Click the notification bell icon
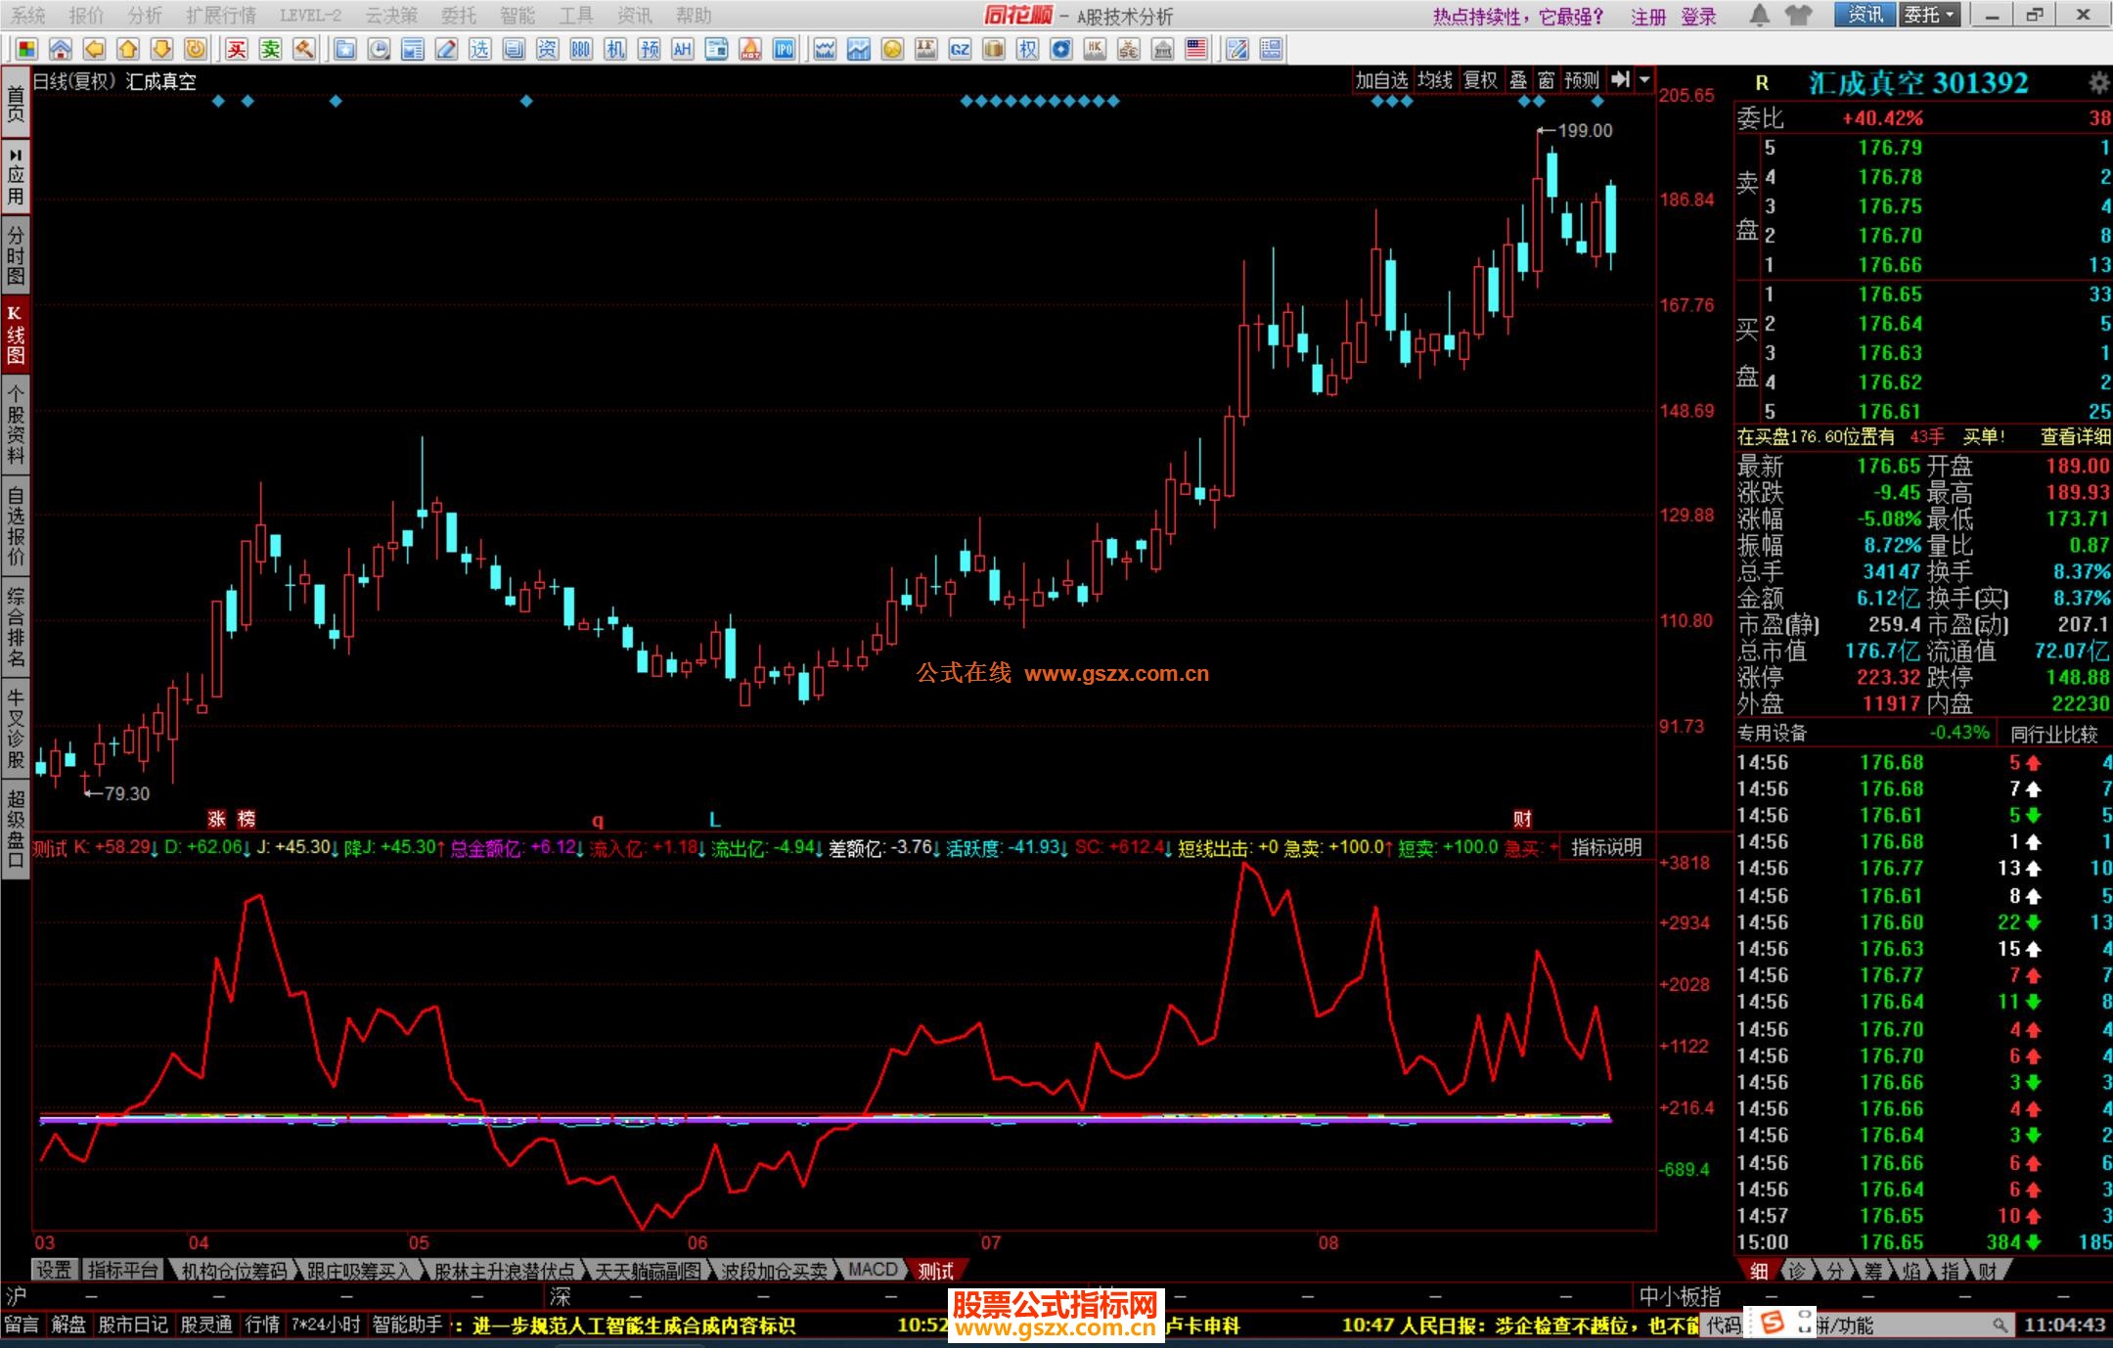Viewport: 2113px width, 1348px height. click(1759, 15)
